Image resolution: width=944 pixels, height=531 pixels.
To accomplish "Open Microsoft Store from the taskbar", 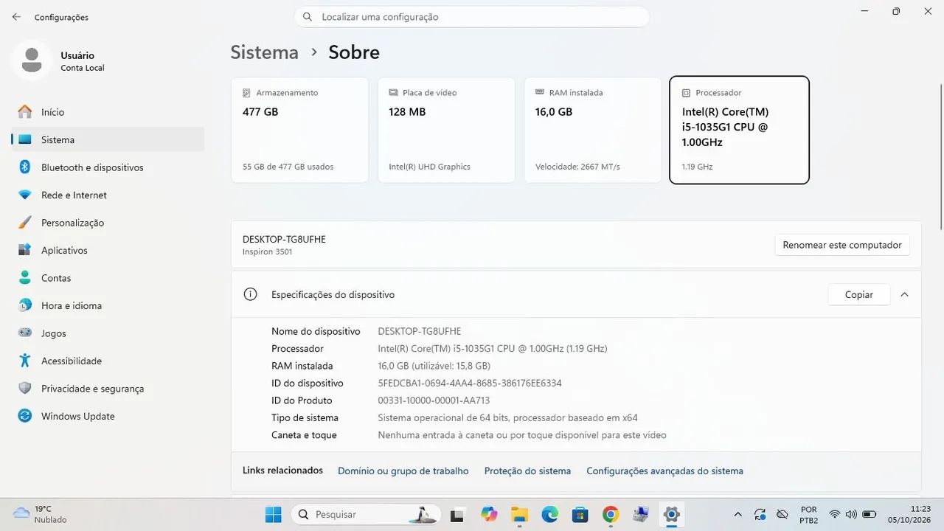I will coord(580,514).
